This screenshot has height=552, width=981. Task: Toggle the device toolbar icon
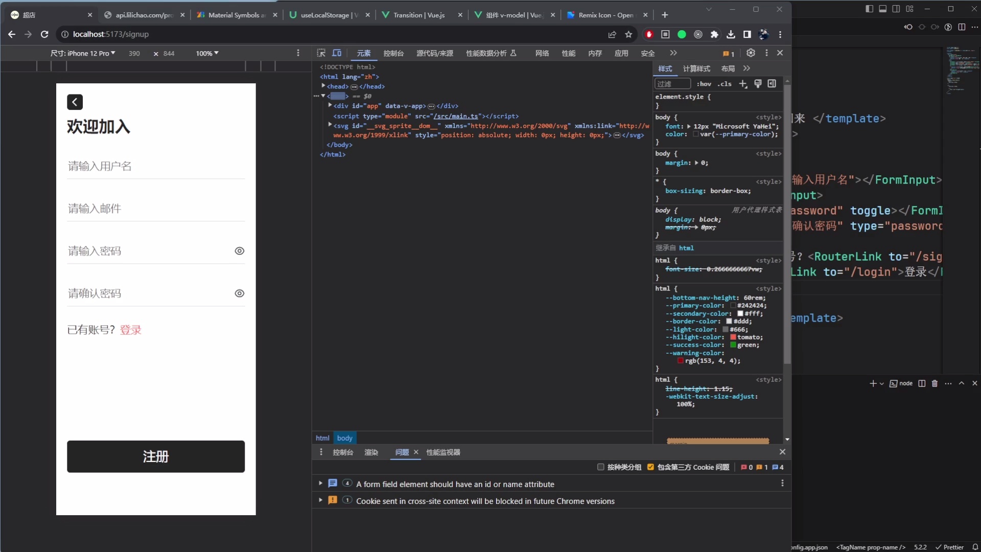coord(337,53)
